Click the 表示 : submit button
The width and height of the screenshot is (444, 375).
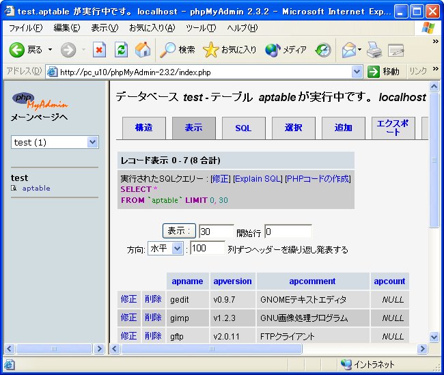coord(179,231)
